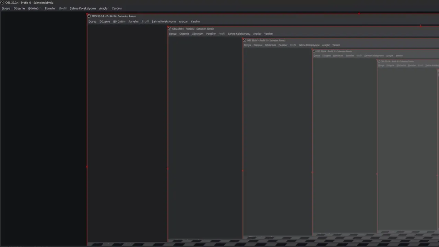Image resolution: width=439 pixels, height=247 pixels.
Task: Click 'Yardım' in the largest nested preview copy
Action: click(195, 21)
